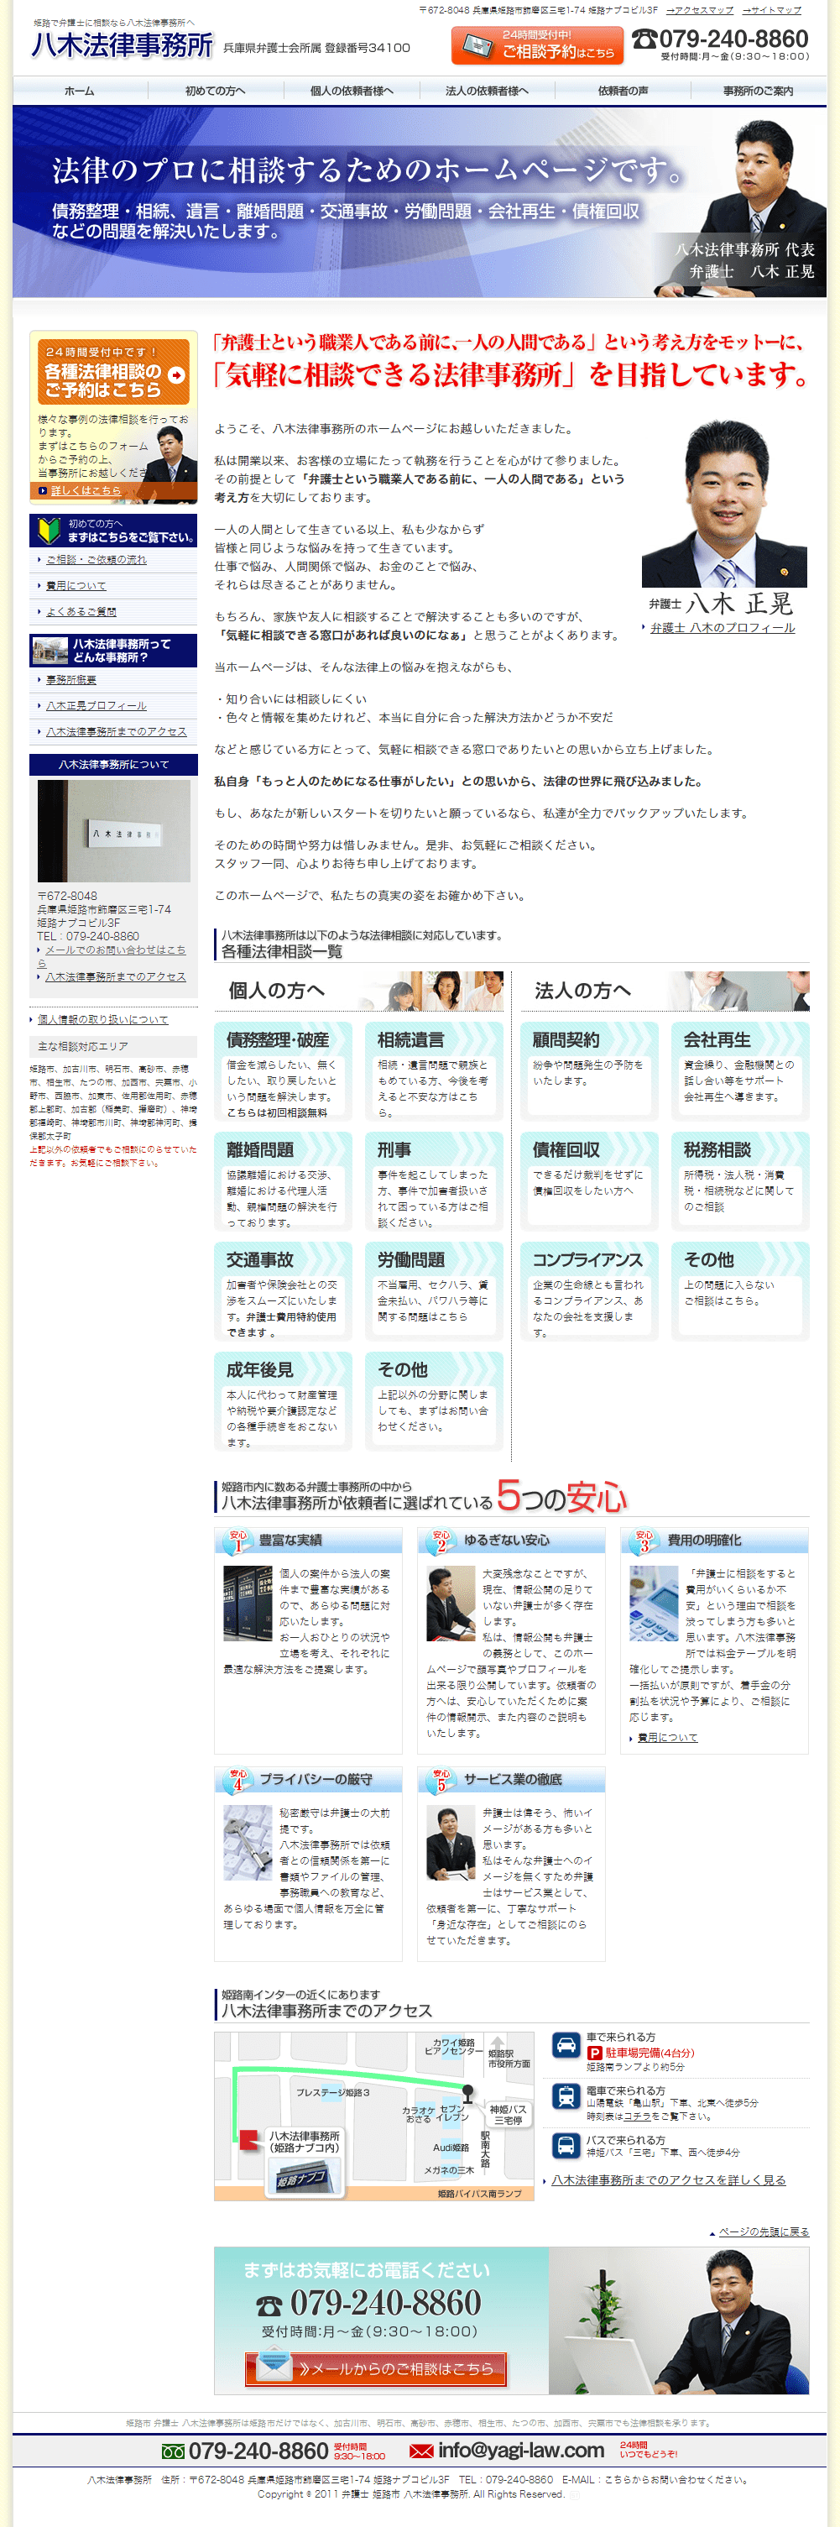The width and height of the screenshot is (840, 2527).
Task: Open the 債権回収 corporate card
Action: (589, 1181)
